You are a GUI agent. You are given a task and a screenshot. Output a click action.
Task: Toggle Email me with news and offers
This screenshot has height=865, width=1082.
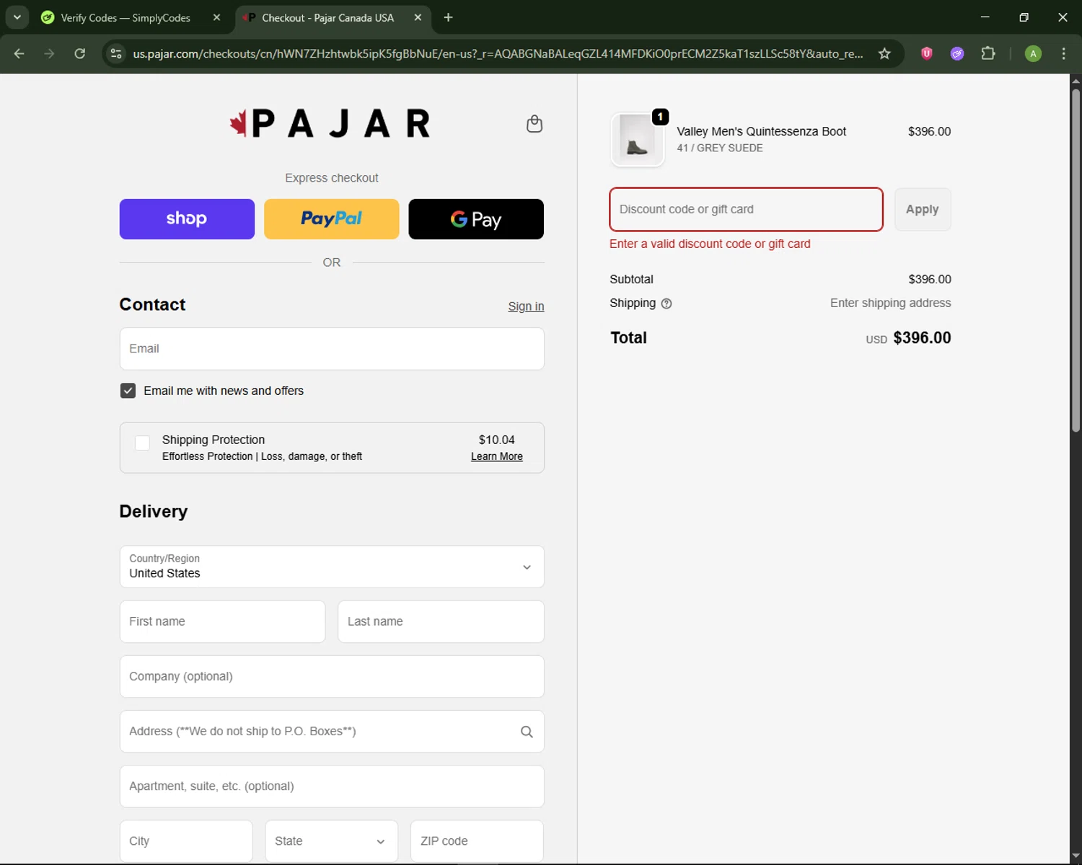pos(128,391)
